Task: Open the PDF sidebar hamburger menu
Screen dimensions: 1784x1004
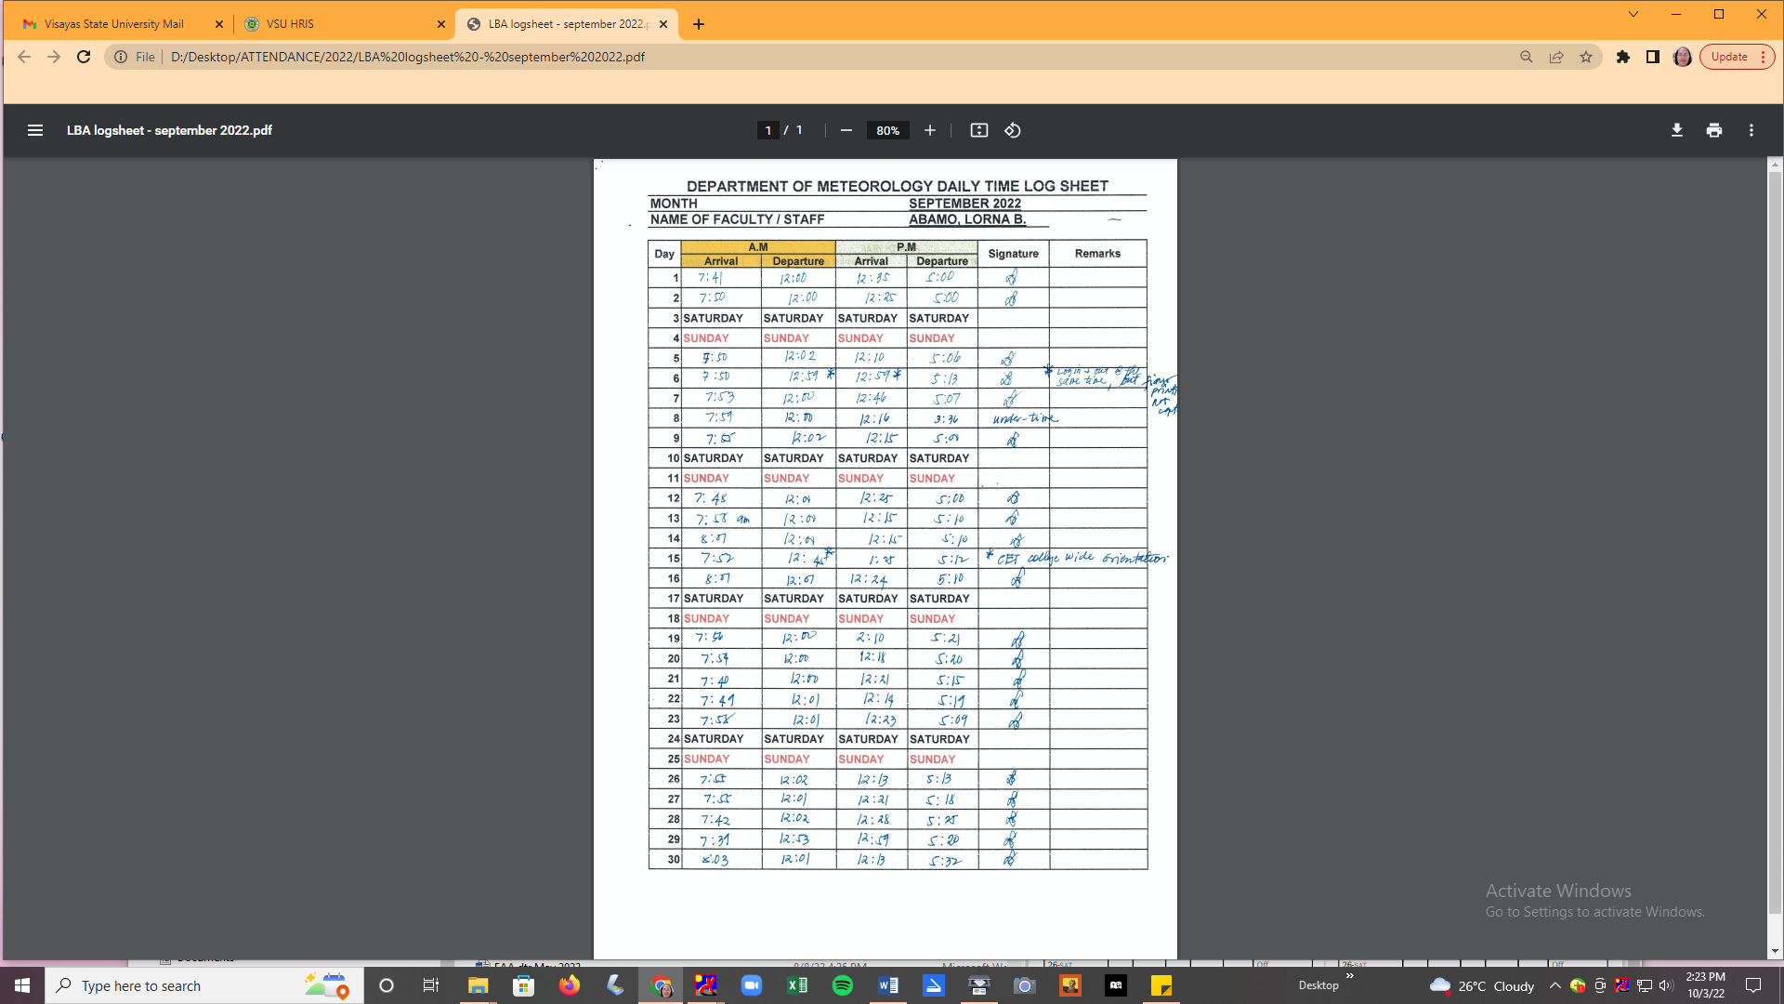Action: [35, 130]
